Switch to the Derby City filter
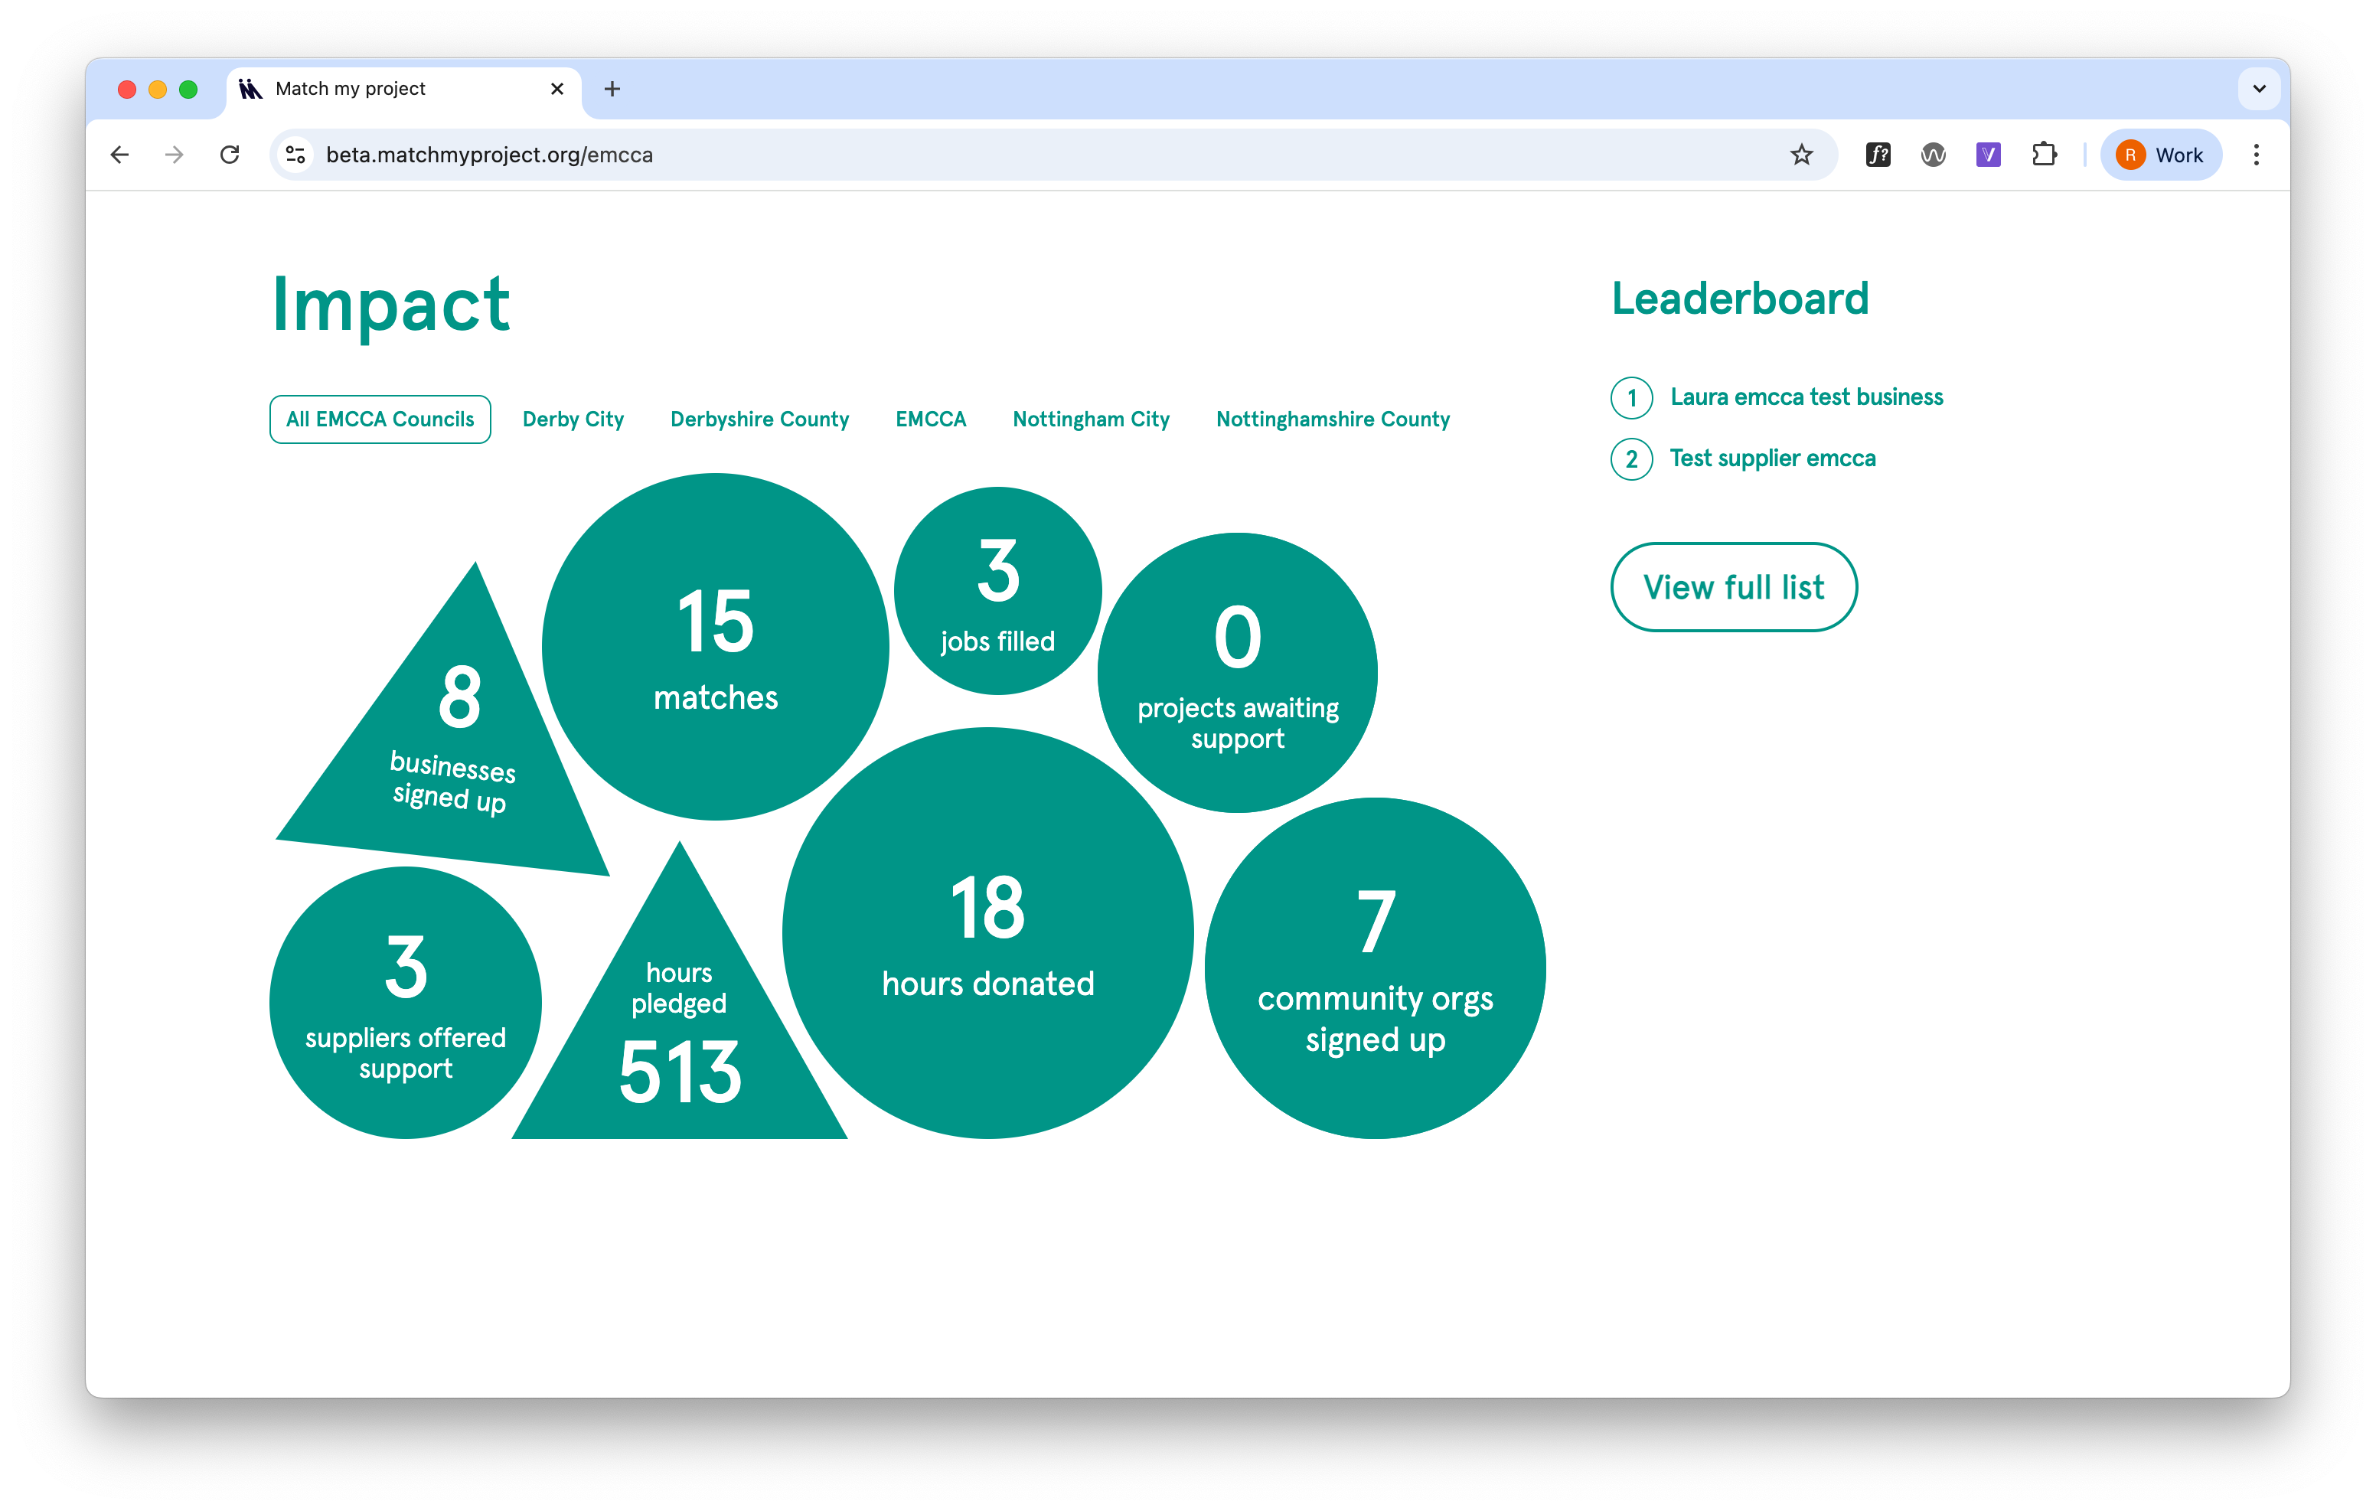Viewport: 2376px width, 1511px height. 573,419
